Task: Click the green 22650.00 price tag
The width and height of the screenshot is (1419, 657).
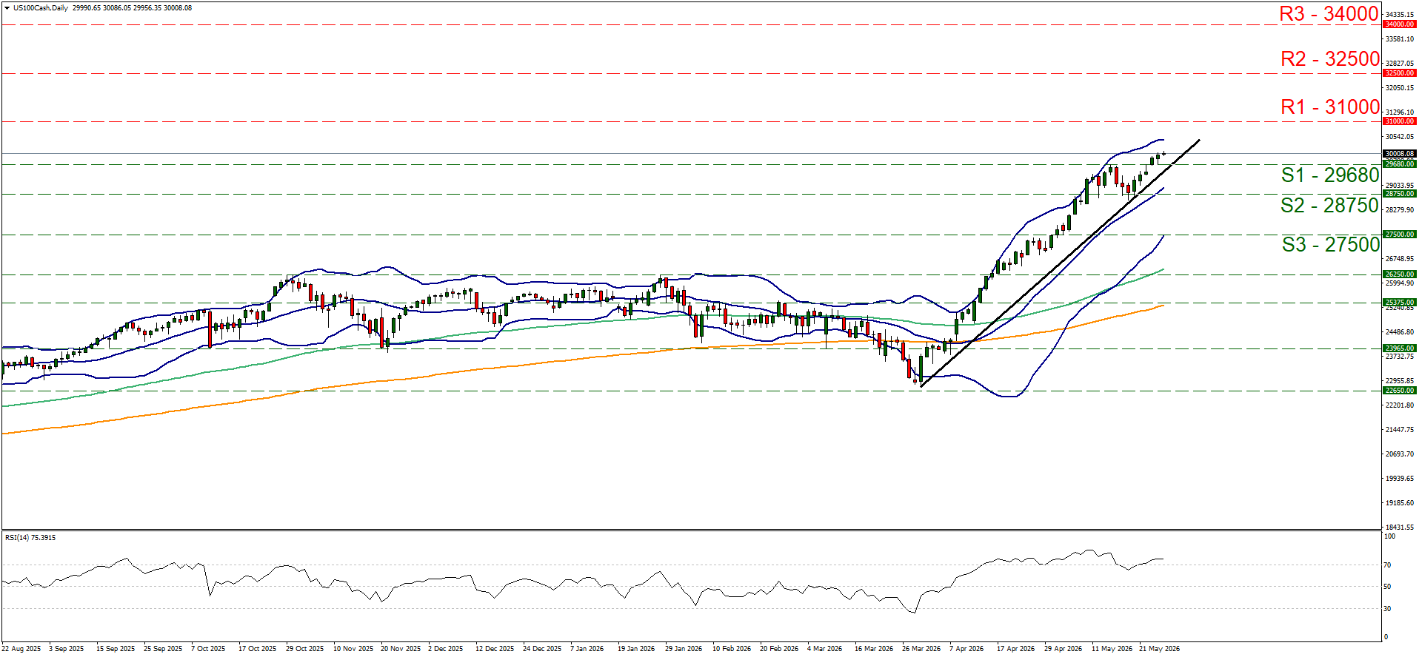Action: (1400, 391)
